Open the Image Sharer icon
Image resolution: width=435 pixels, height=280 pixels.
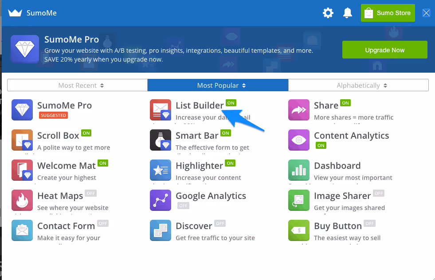pyautogui.click(x=298, y=200)
